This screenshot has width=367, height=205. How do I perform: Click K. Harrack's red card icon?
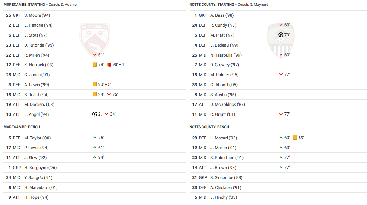click(x=109, y=65)
